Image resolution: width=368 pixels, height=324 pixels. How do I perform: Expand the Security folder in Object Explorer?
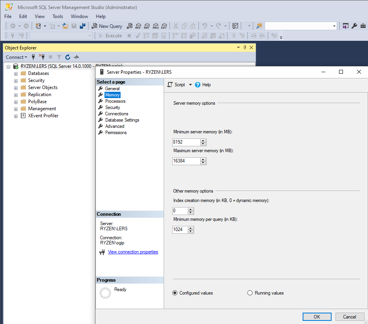pyautogui.click(x=16, y=80)
